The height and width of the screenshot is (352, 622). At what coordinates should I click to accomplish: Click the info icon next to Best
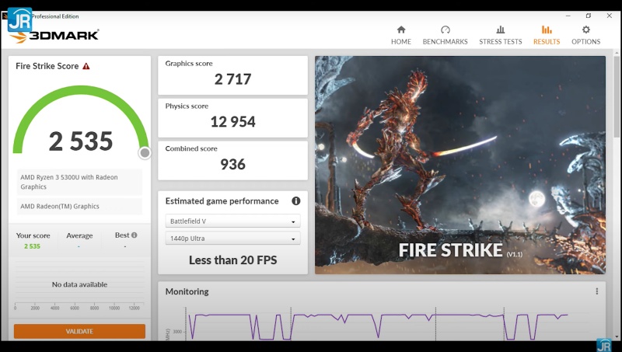pyautogui.click(x=134, y=235)
